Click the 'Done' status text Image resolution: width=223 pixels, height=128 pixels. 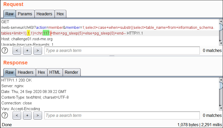(x=7, y=125)
